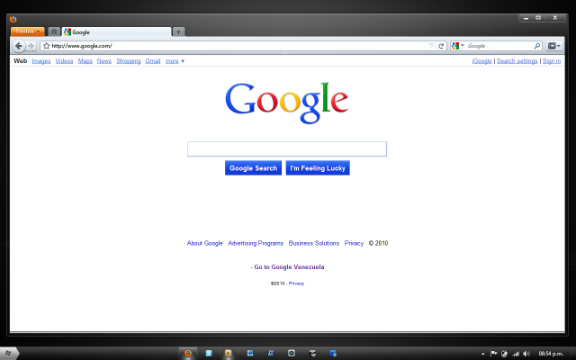This screenshot has height=360, width=576.
Task: Open the orange Firefox menu button
Action: [x=28, y=31]
